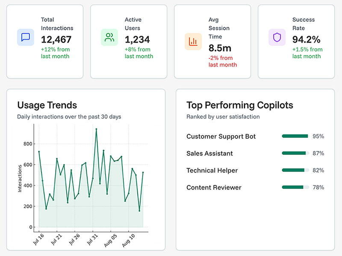The width and height of the screenshot is (342, 256).
Task: Click the Content Reviewer 78% progress bar
Action: (x=295, y=187)
